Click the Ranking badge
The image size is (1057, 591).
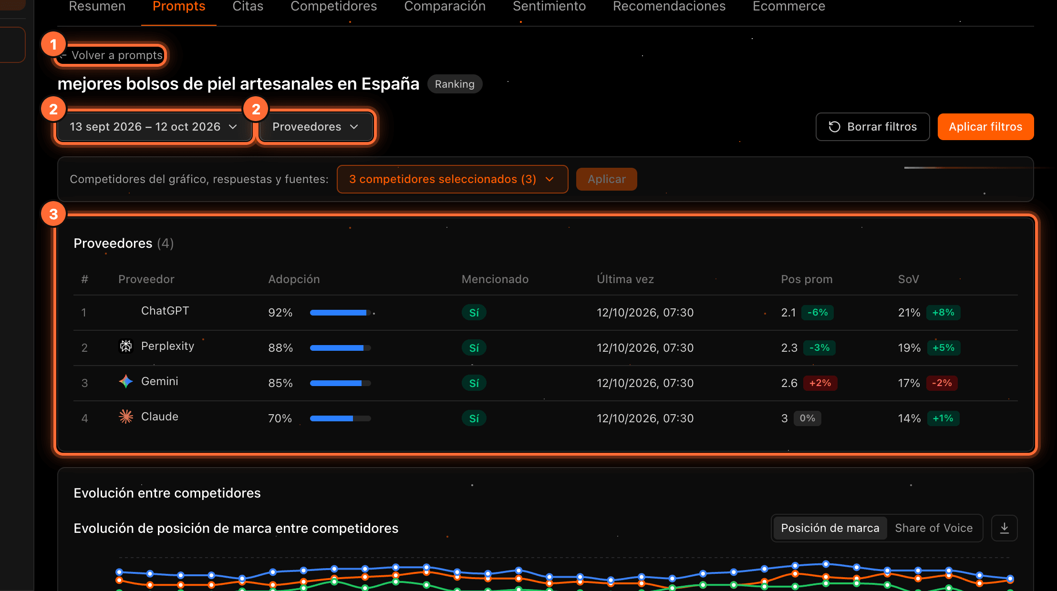click(455, 84)
